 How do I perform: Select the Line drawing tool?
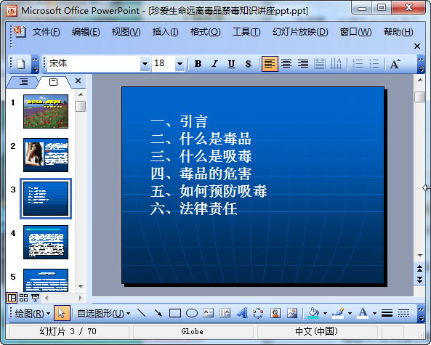(141, 313)
